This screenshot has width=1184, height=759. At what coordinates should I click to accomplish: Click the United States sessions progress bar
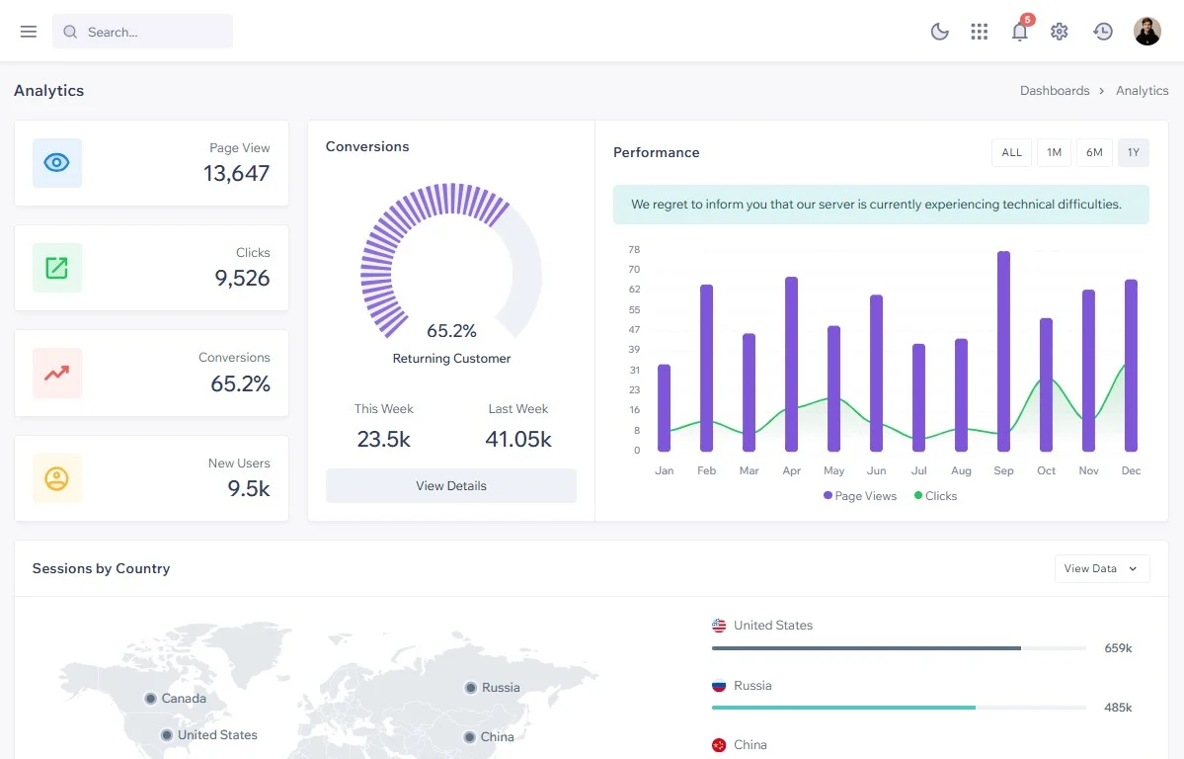[x=899, y=648]
